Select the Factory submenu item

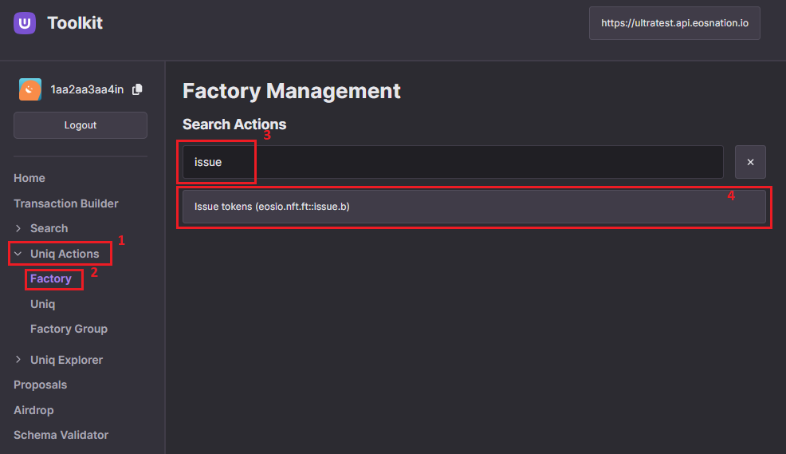tap(51, 278)
